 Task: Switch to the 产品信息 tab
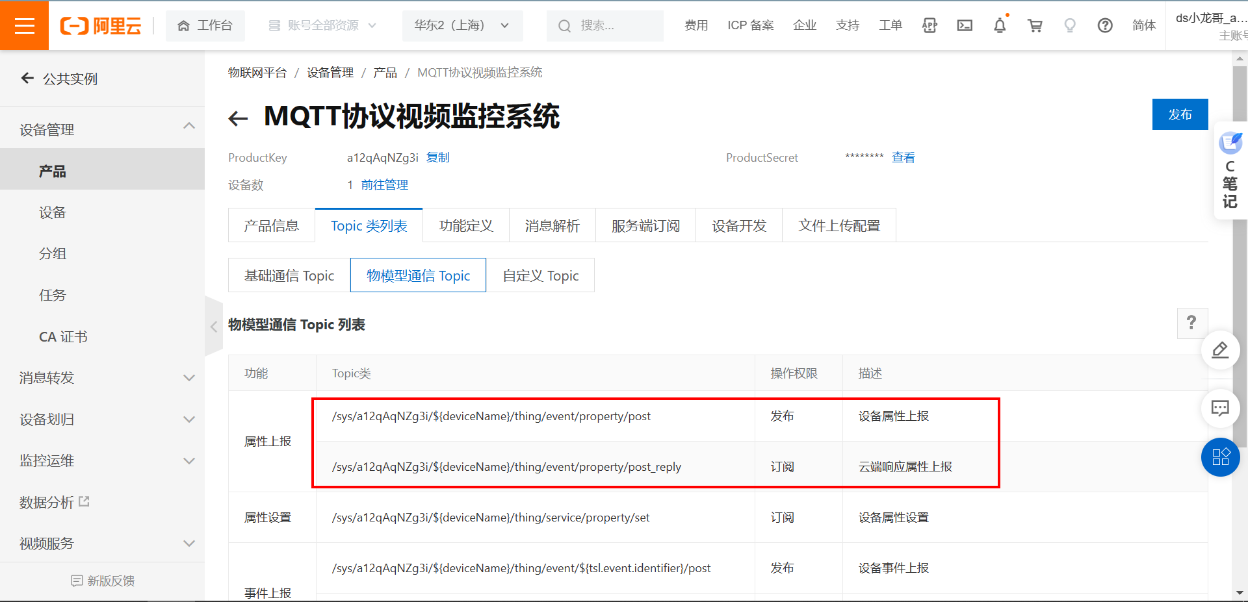click(272, 225)
